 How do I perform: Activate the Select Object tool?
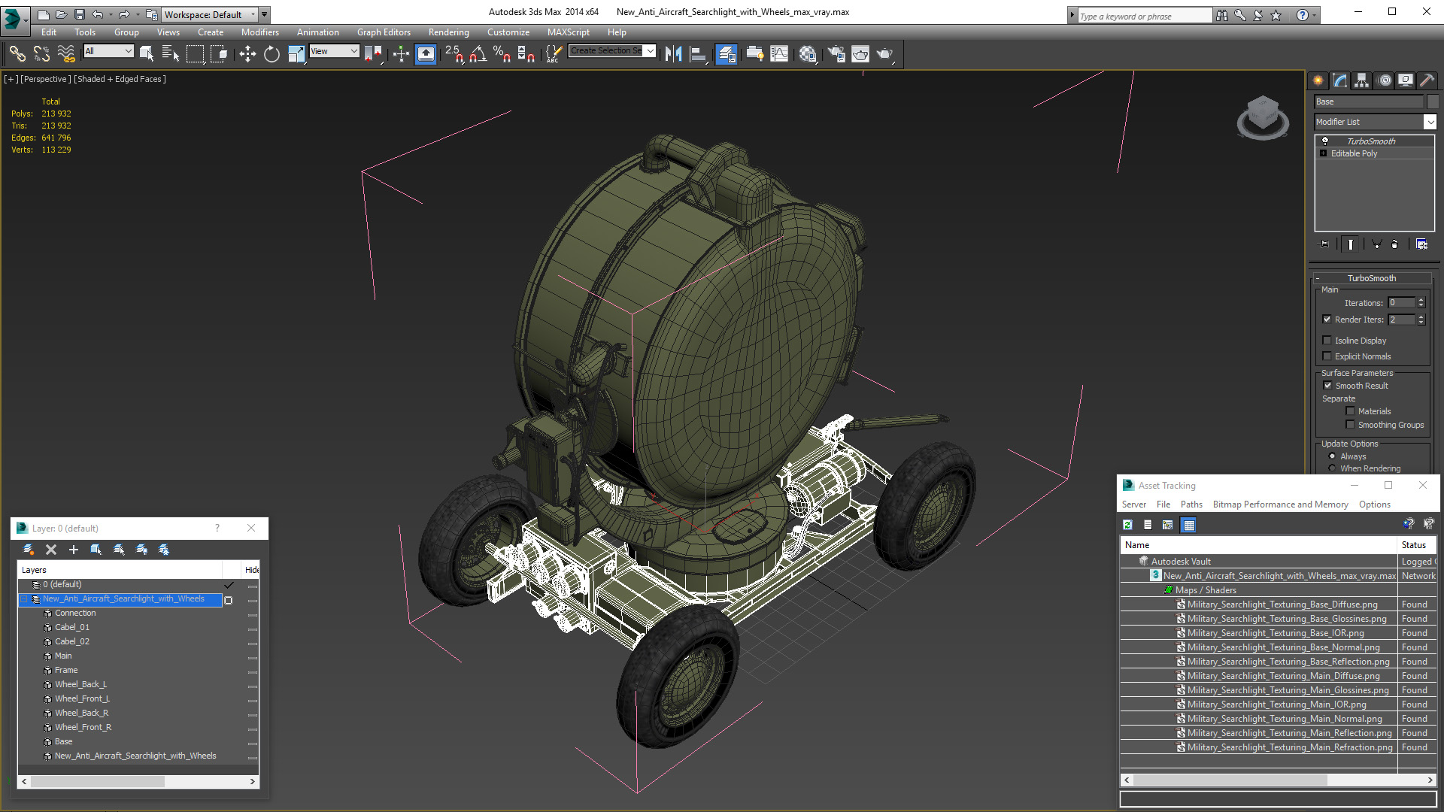(x=147, y=53)
